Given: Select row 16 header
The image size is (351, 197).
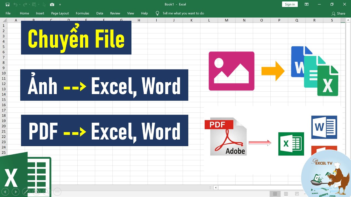Looking at the screenshot, I should click(4, 105).
